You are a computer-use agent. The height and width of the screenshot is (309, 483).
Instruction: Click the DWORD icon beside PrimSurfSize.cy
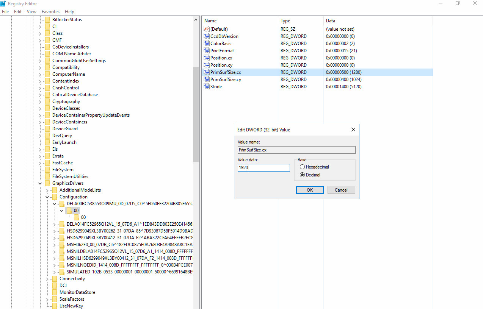click(207, 79)
